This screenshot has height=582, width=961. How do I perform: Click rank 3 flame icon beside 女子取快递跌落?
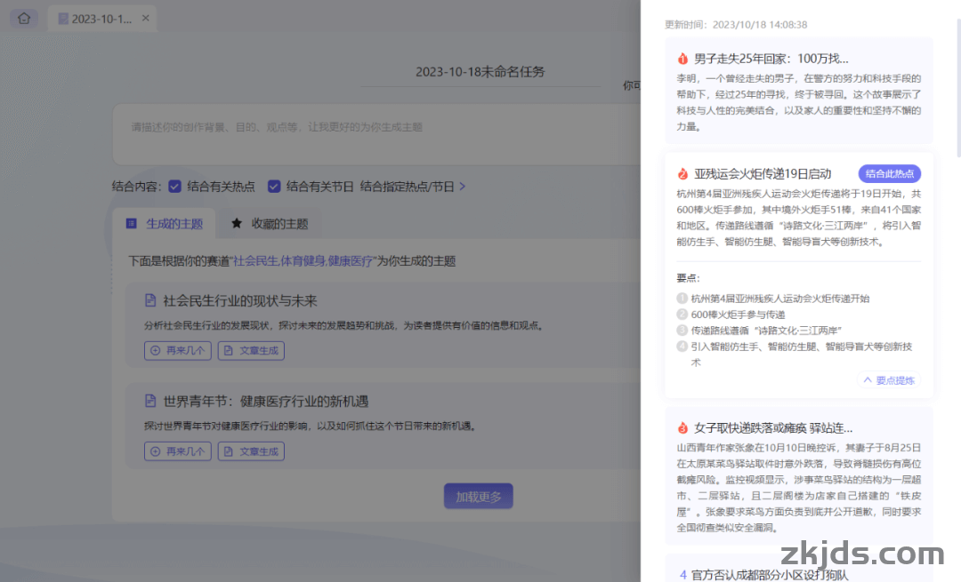point(682,427)
